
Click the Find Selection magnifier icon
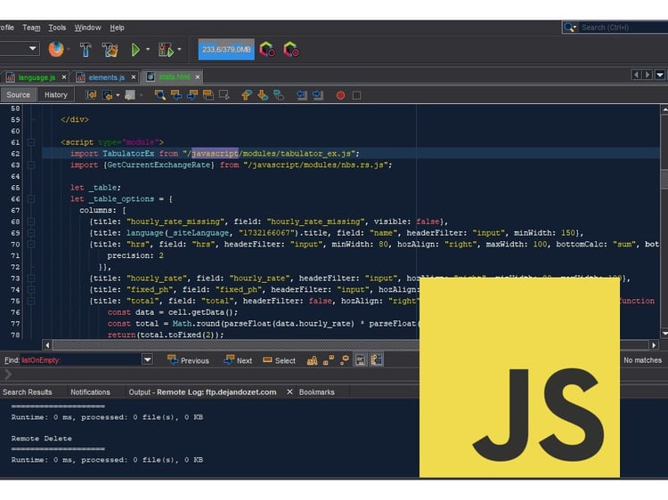160,95
